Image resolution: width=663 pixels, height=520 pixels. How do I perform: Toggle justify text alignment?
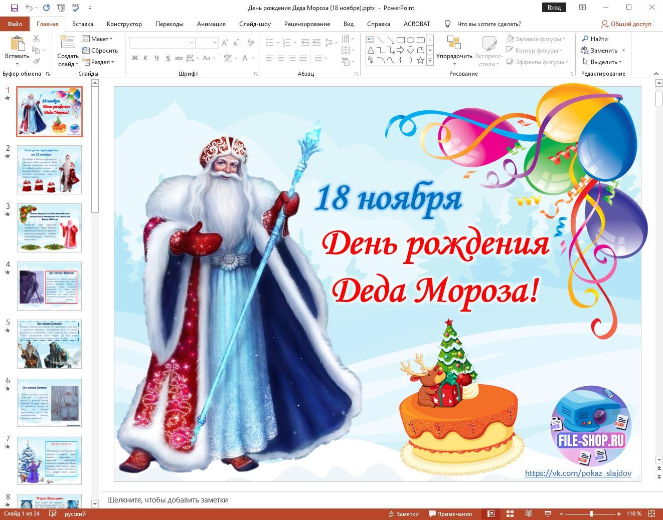coord(302,58)
